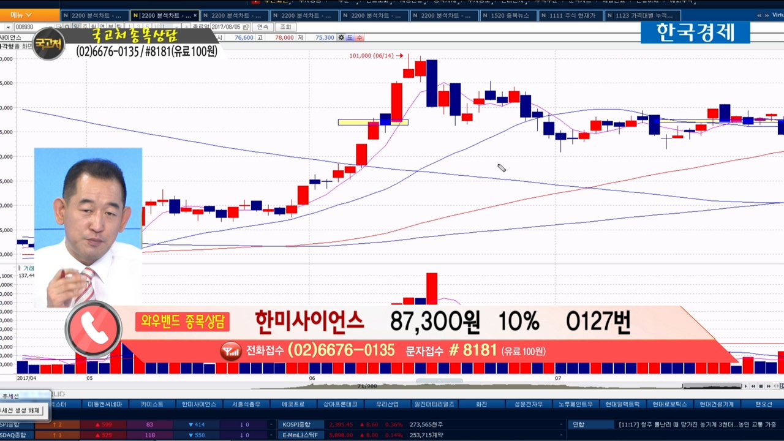Open calendar picker next to date 2017/08/05

(246, 27)
